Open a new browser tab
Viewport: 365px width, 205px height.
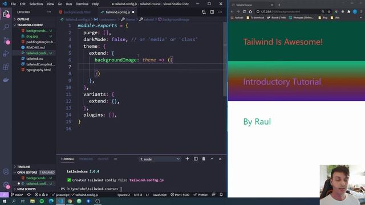(279, 5)
